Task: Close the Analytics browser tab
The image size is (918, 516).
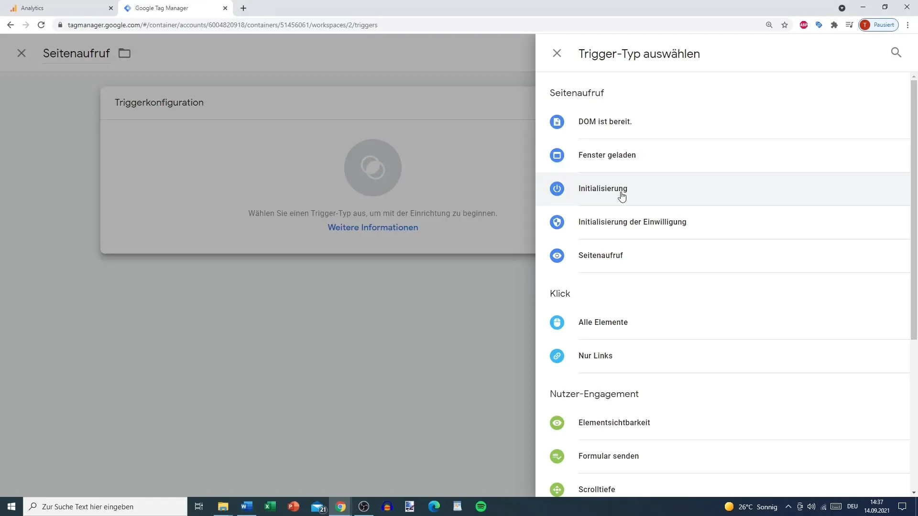Action: click(x=110, y=8)
